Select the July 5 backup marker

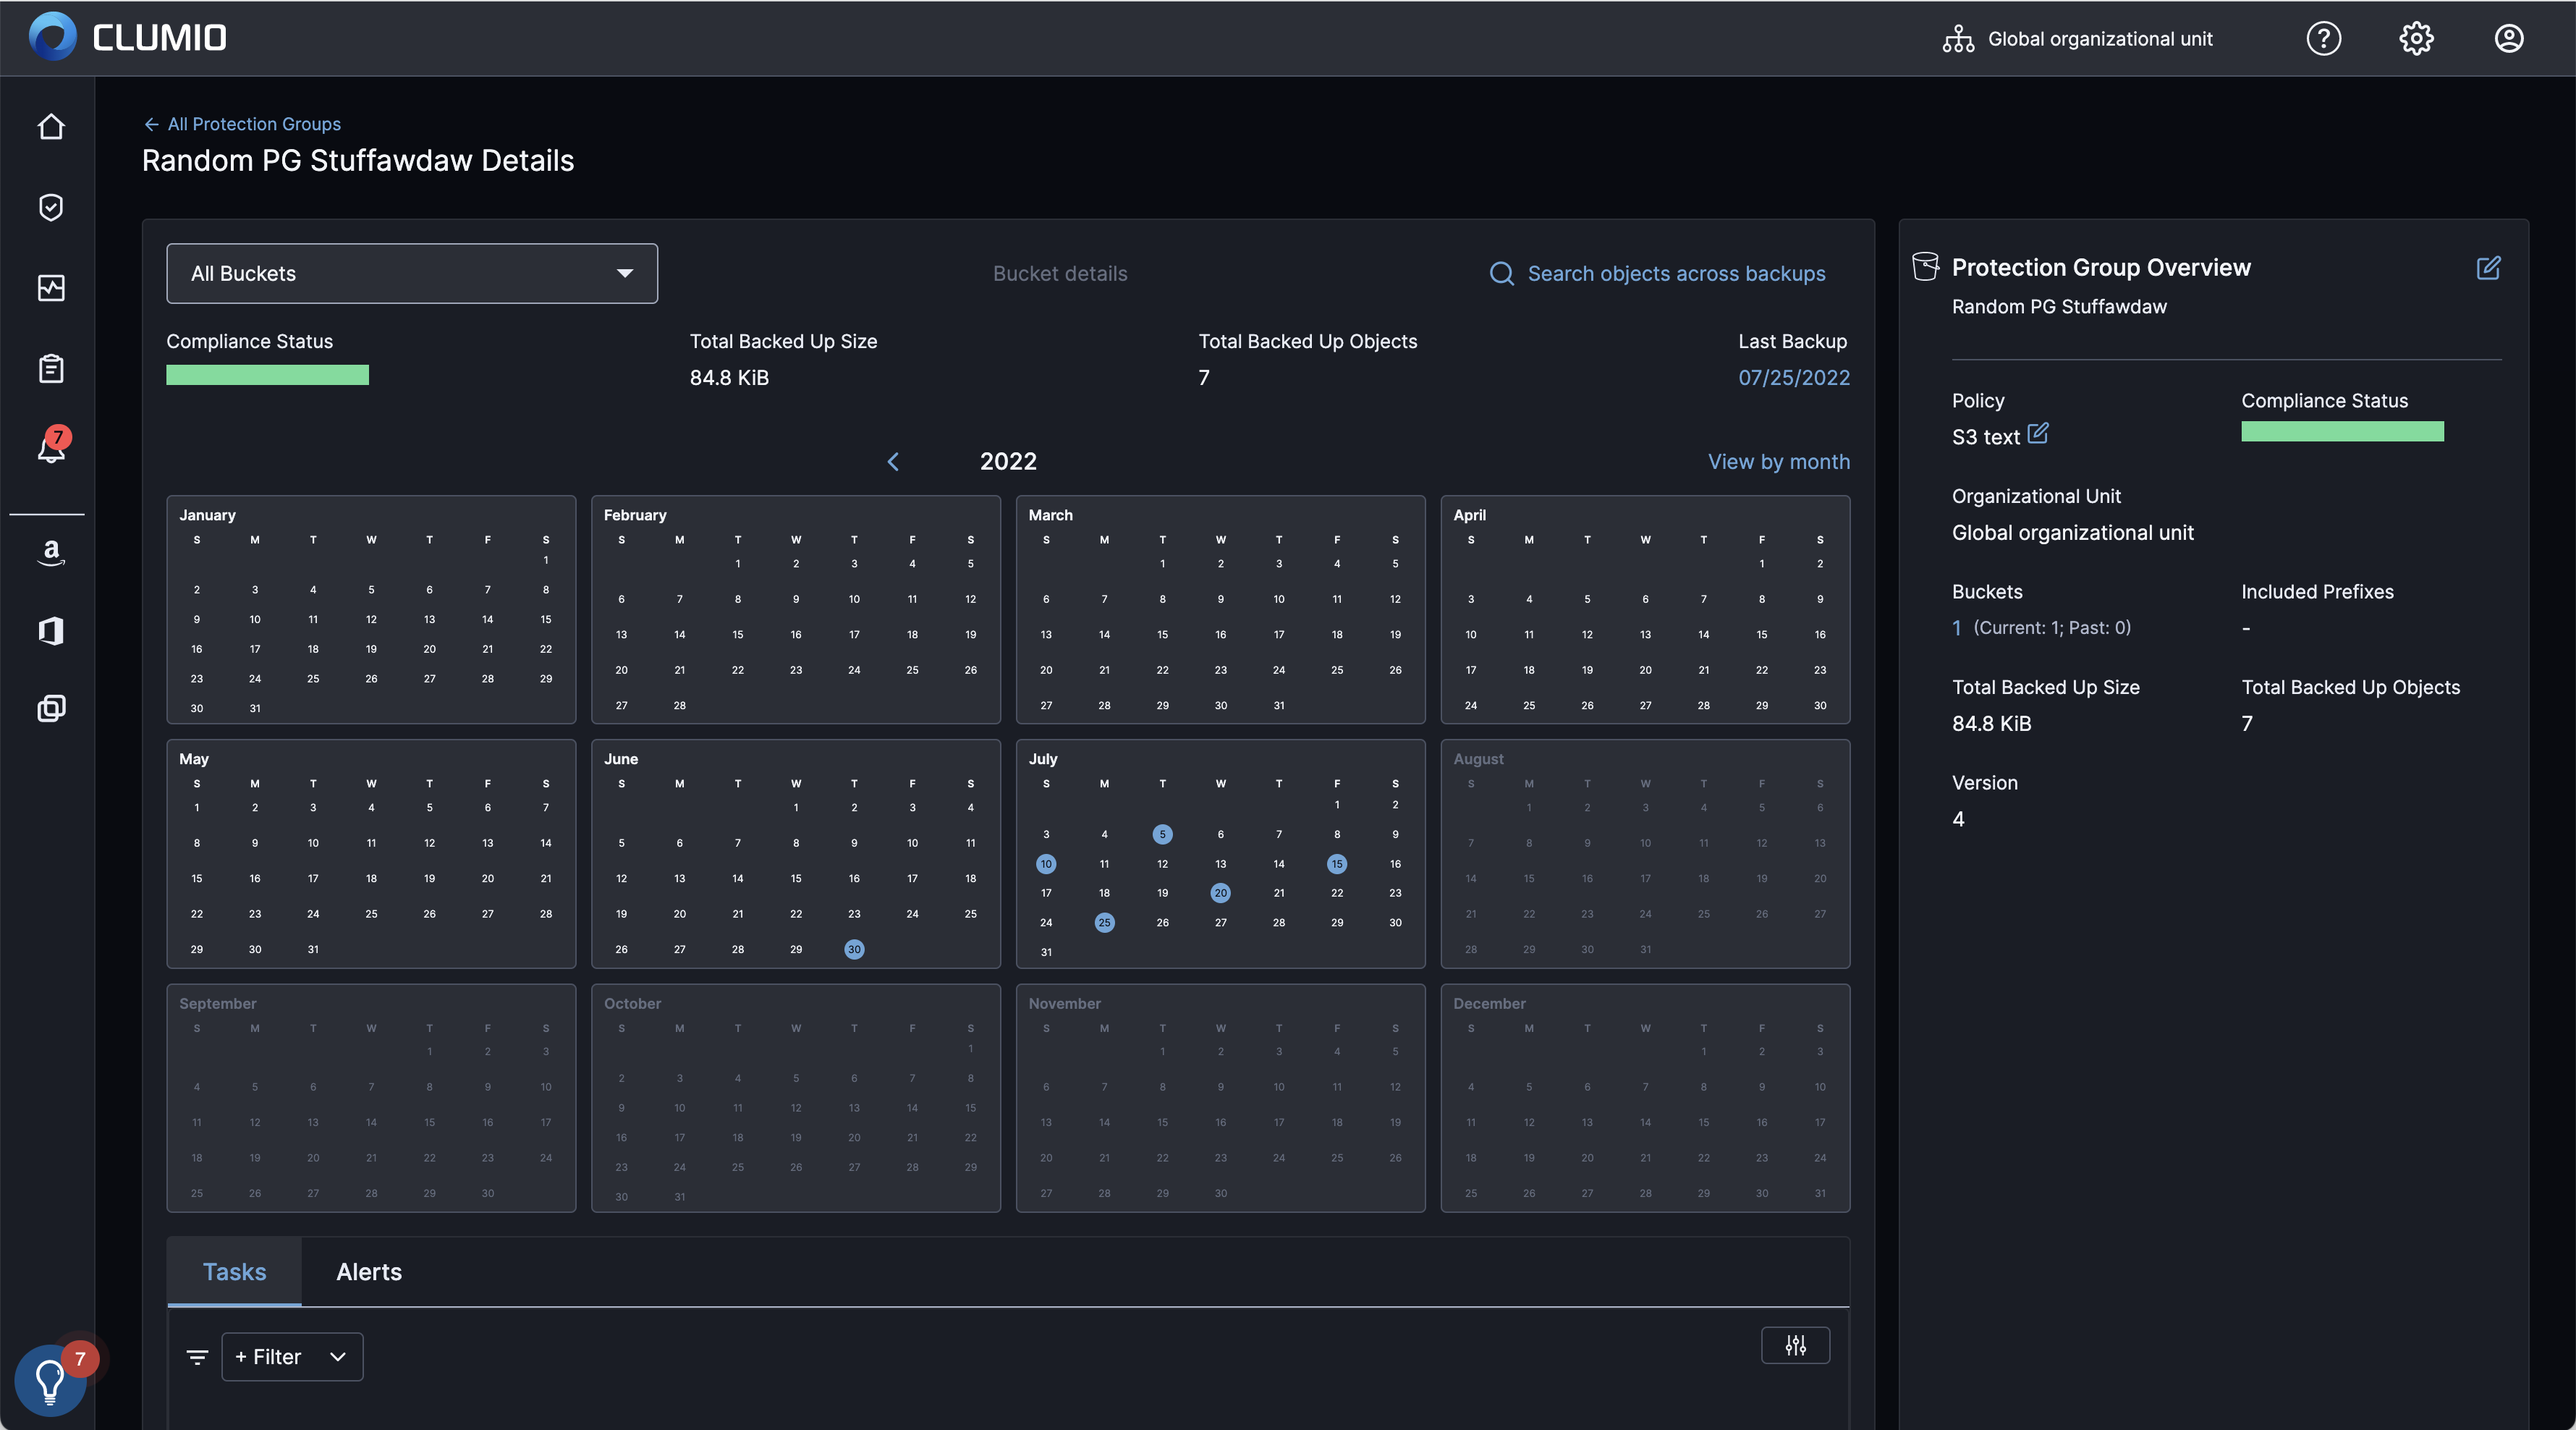1162,834
